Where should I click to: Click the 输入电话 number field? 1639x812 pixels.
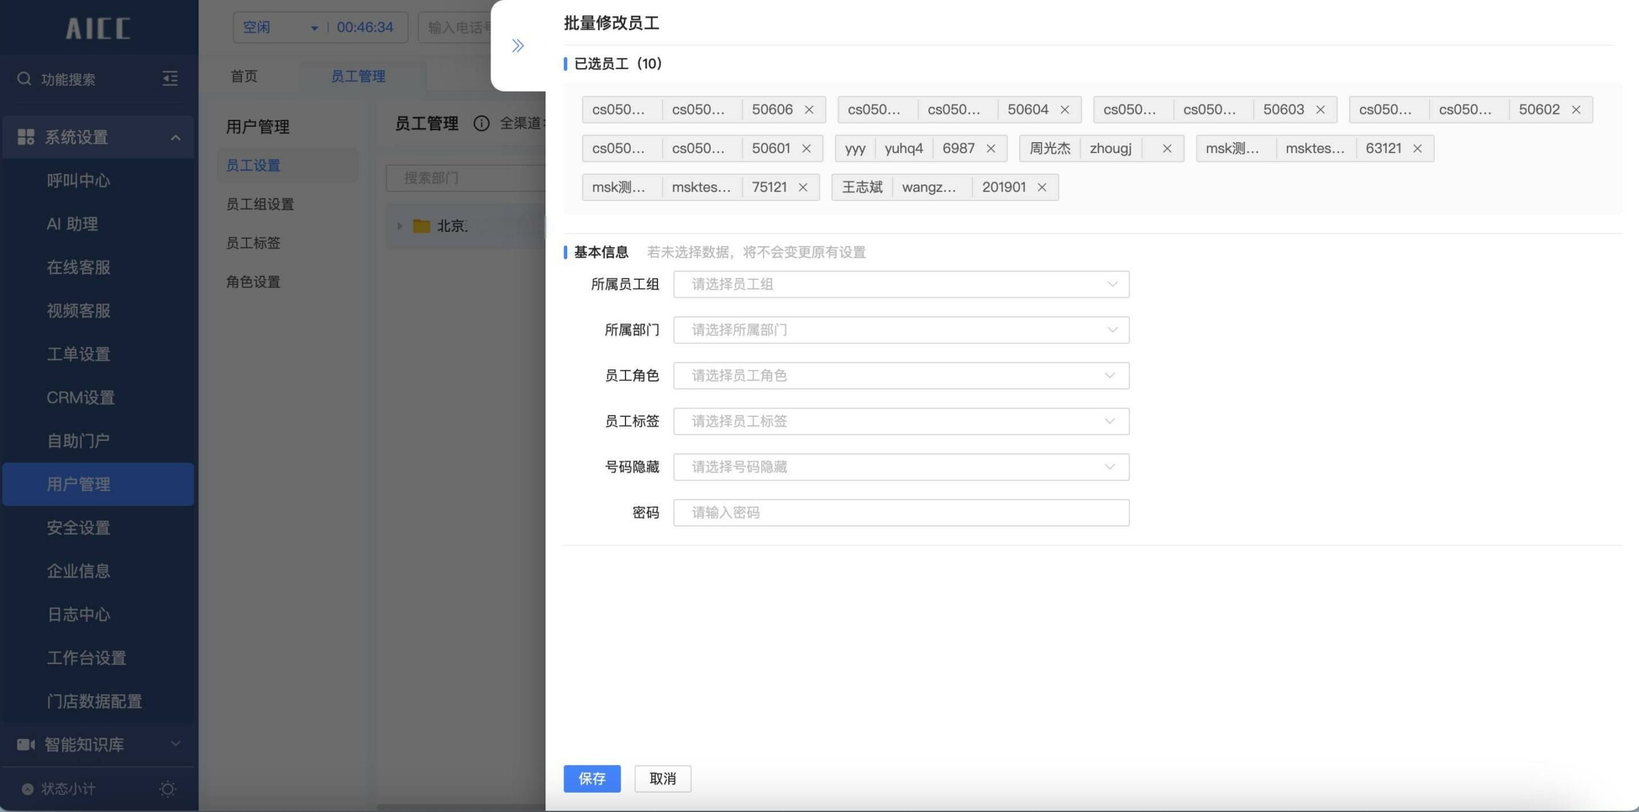click(x=456, y=28)
